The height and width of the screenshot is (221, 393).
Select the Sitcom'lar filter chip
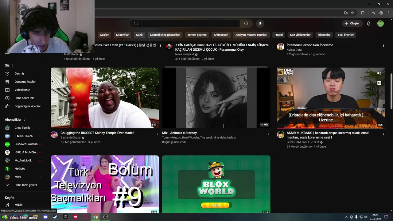click(122, 35)
